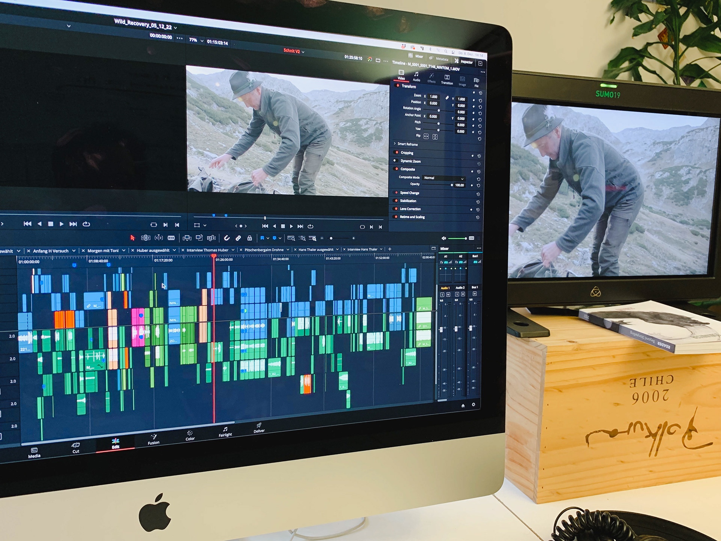The height and width of the screenshot is (541, 721).
Task: Reset the Cropping parameters
Action: point(479,156)
